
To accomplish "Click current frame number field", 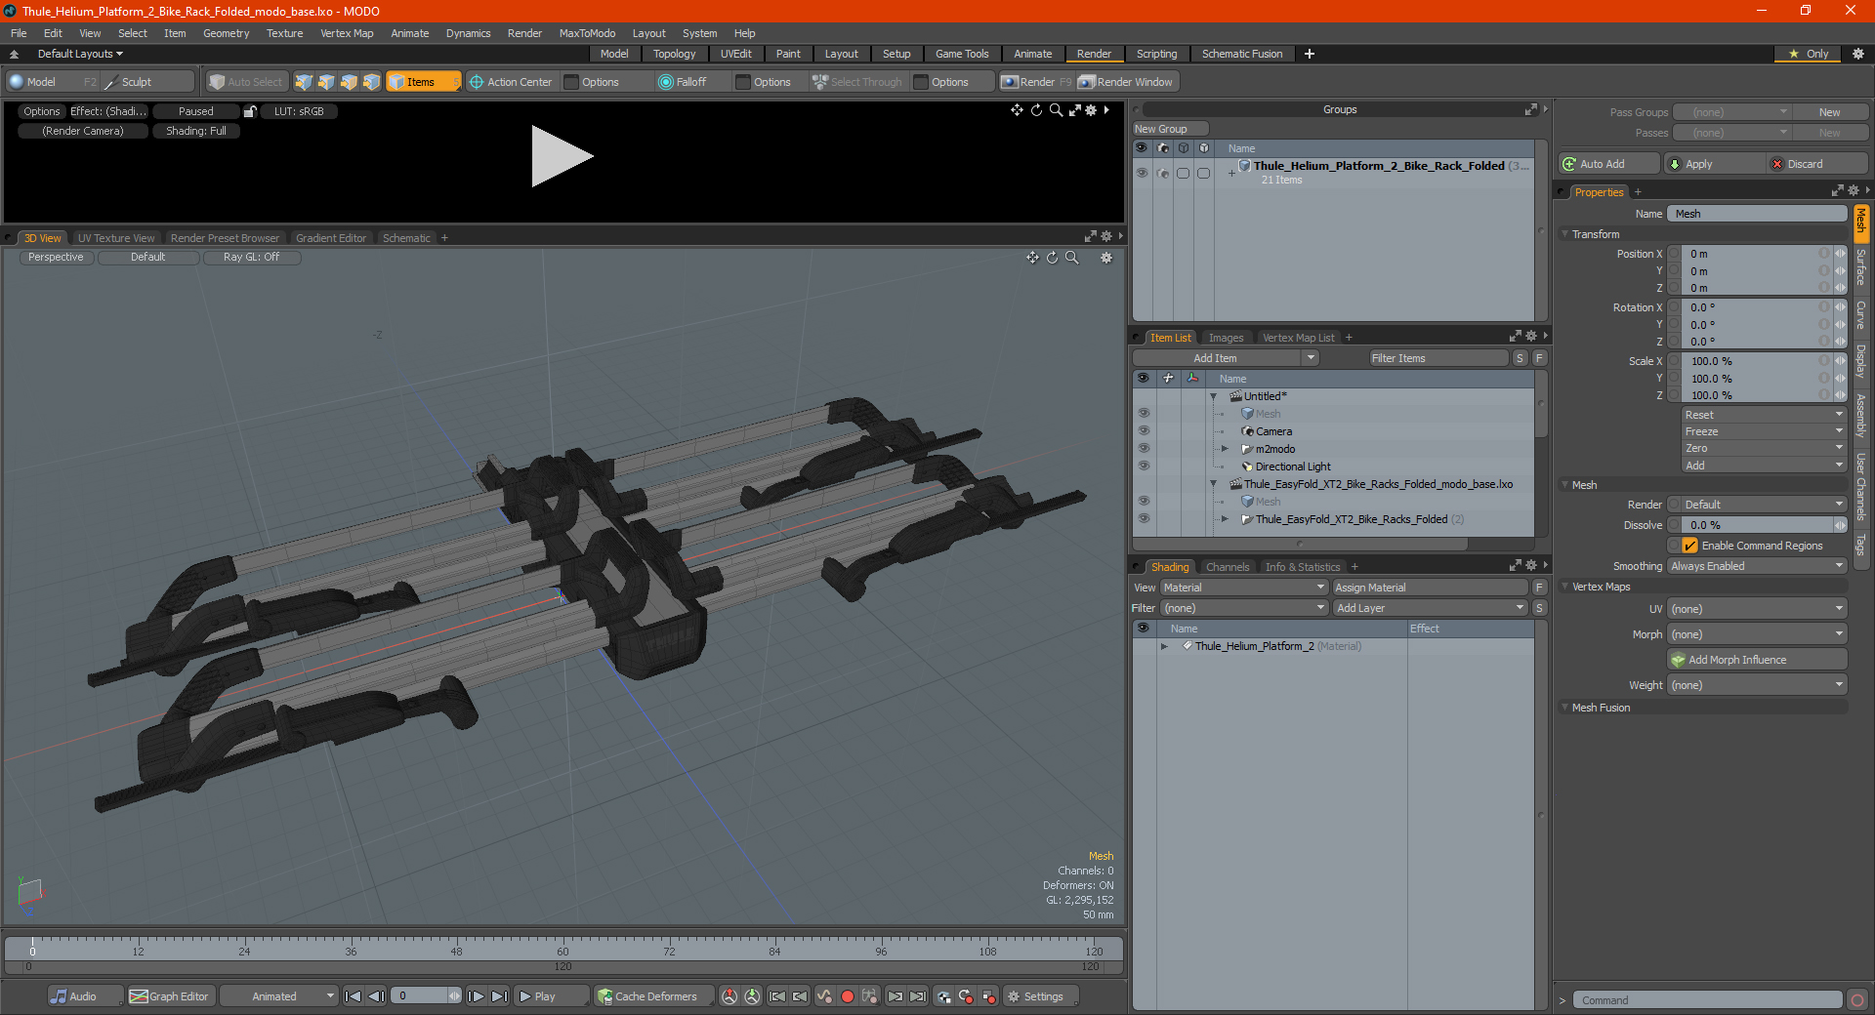I will pos(421,996).
